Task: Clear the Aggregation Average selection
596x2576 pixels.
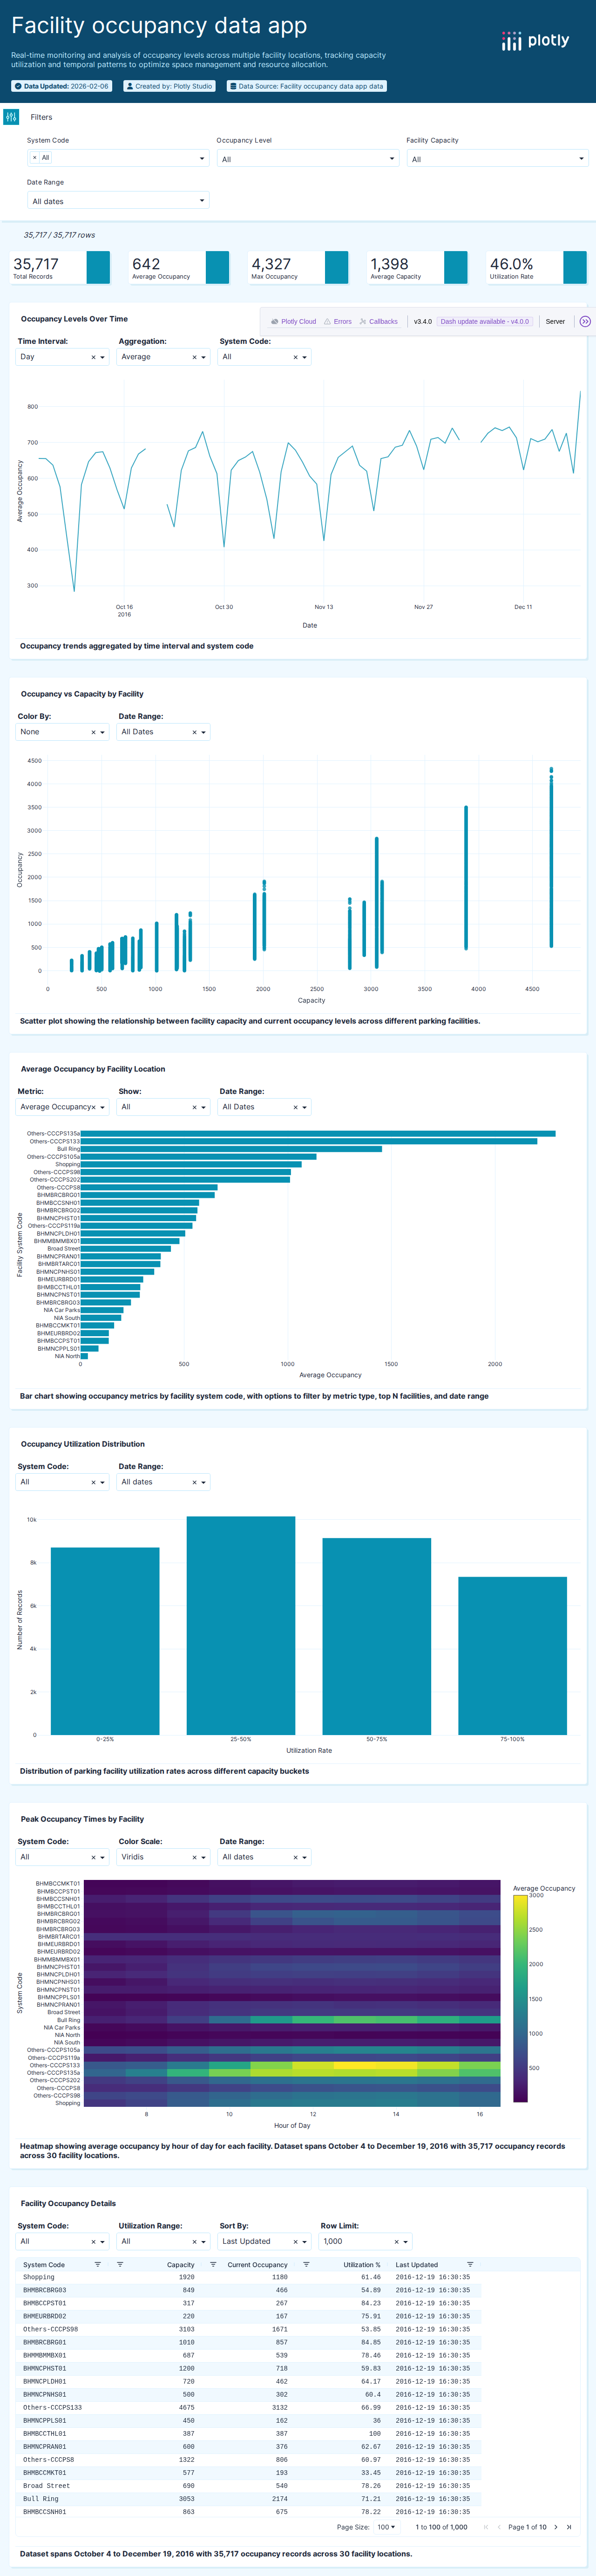Action: 194,357
